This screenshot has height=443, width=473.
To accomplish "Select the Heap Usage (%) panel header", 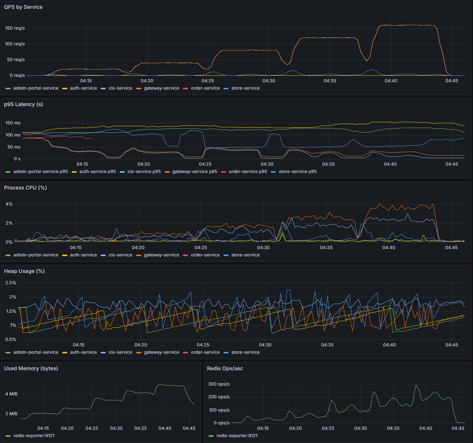I will coord(24,271).
